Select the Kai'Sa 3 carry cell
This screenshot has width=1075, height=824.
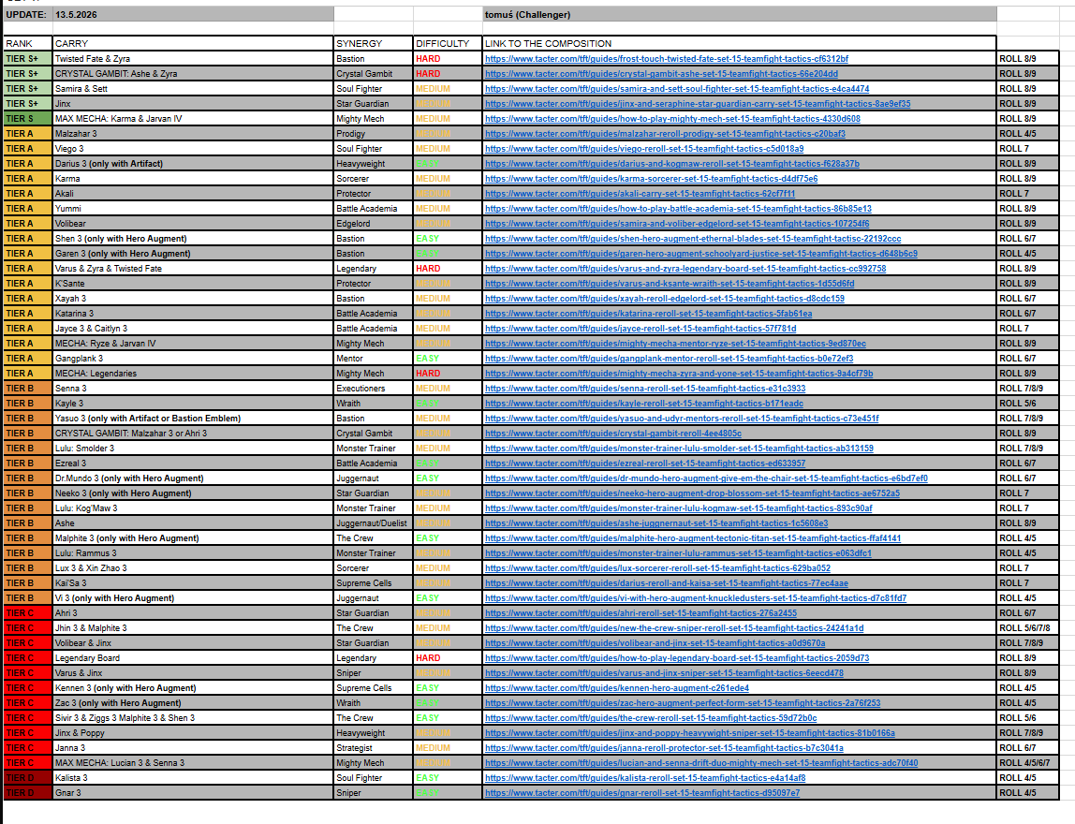point(193,583)
